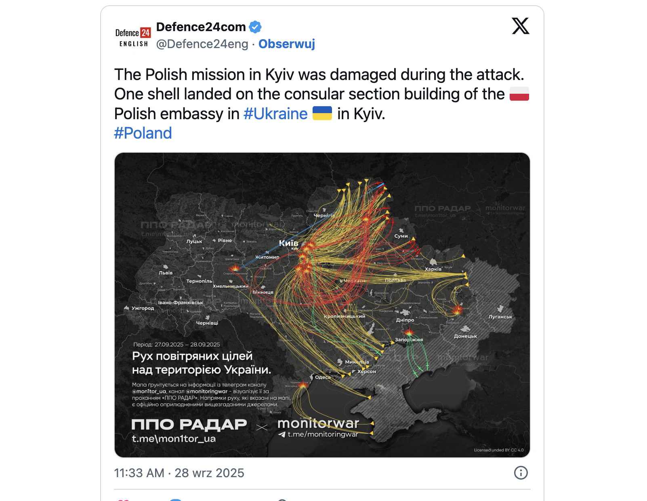Click the blue verified badge
647x501 pixels.
coord(255,27)
